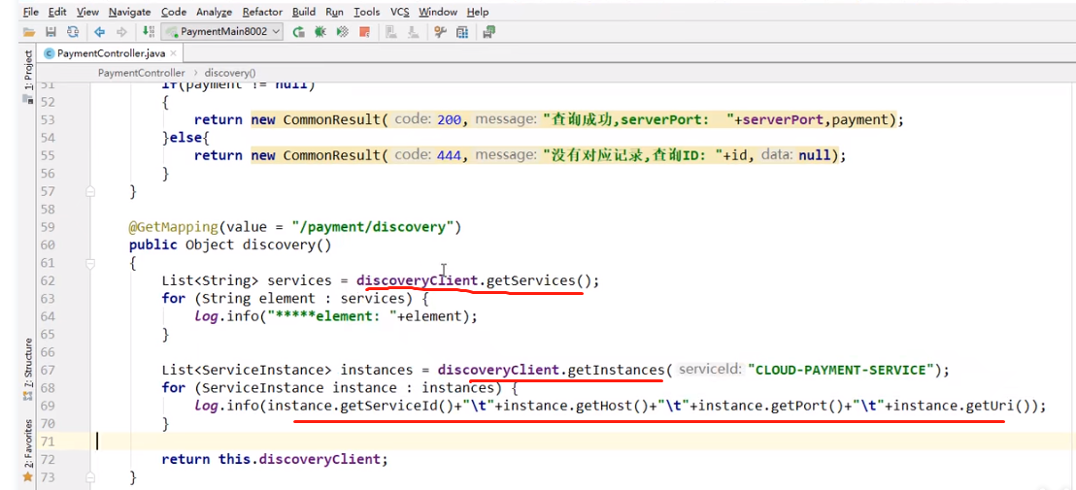Click code value 444 on line 55
Viewport: 1076px width, 490px height.
click(x=448, y=155)
